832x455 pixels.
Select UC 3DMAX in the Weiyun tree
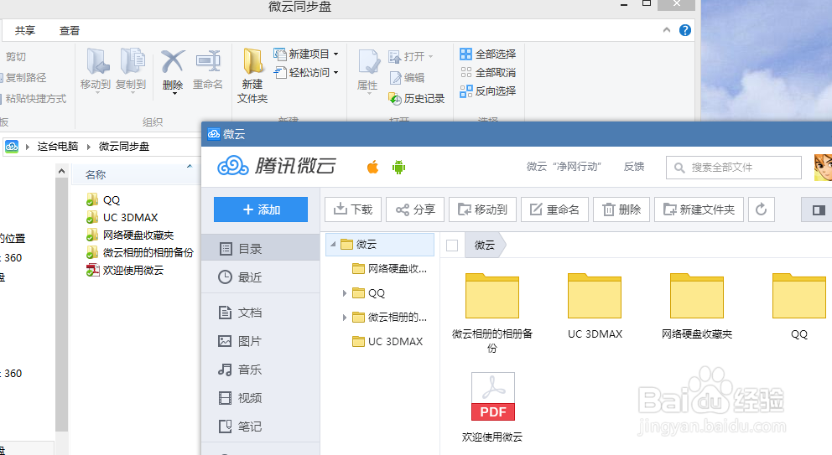(x=387, y=342)
